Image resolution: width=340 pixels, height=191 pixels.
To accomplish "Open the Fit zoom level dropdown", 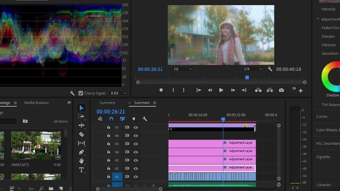I will pyautogui.click(x=182, y=69).
